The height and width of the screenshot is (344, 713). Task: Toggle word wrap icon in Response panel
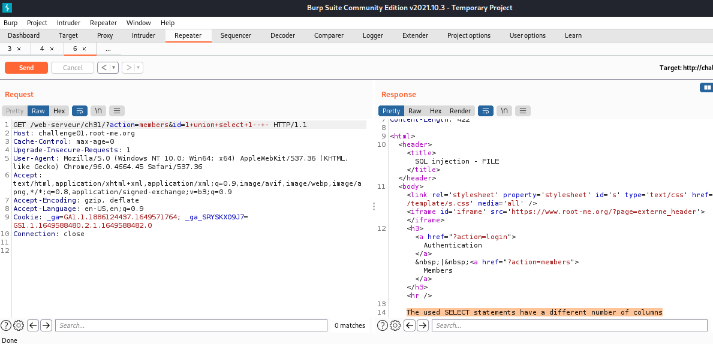tap(486, 111)
